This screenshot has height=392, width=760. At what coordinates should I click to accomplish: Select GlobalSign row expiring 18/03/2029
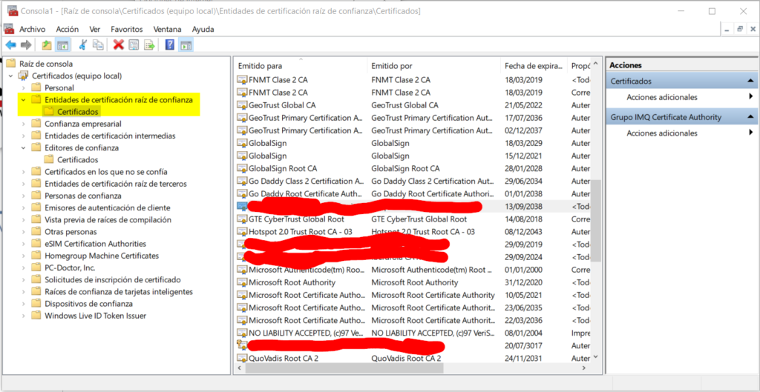(413, 143)
